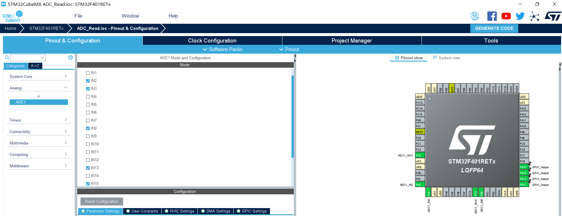Select the PA2 pin on chip

420,185
